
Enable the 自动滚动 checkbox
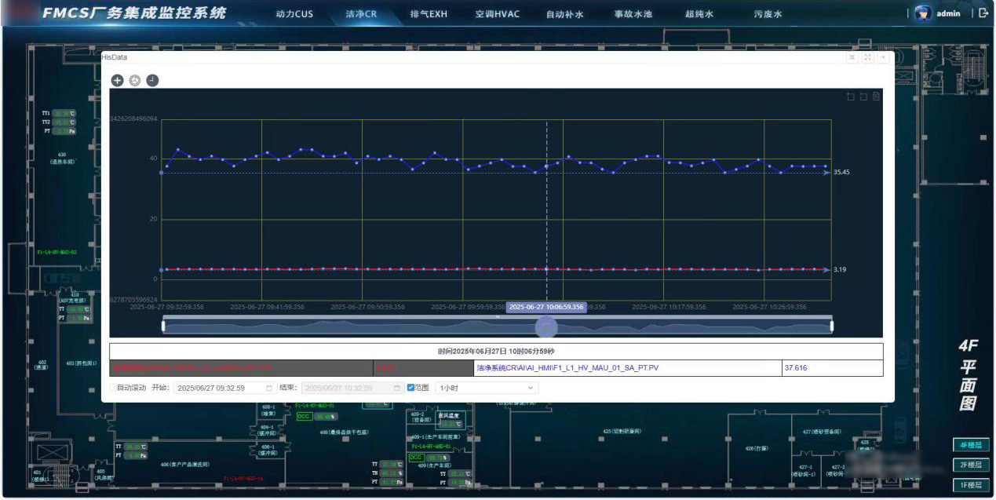[x=112, y=388]
